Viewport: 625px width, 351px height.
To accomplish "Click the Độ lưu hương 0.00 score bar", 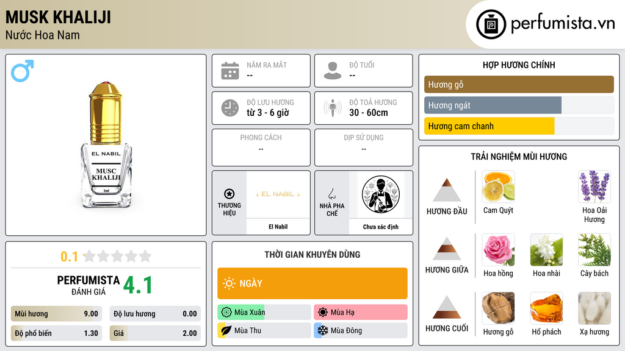I will [155, 314].
